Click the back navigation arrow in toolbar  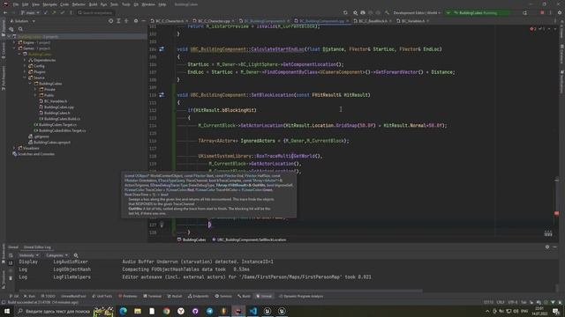click(x=5, y=12)
